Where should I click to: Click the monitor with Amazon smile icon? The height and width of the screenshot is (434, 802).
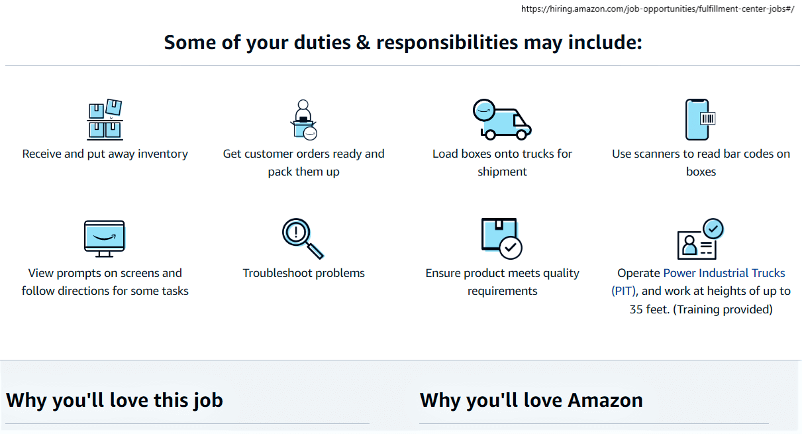tap(105, 239)
